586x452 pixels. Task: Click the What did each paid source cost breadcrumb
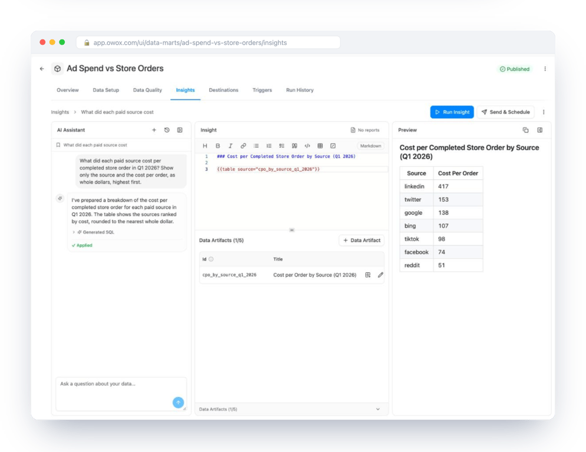(x=117, y=112)
